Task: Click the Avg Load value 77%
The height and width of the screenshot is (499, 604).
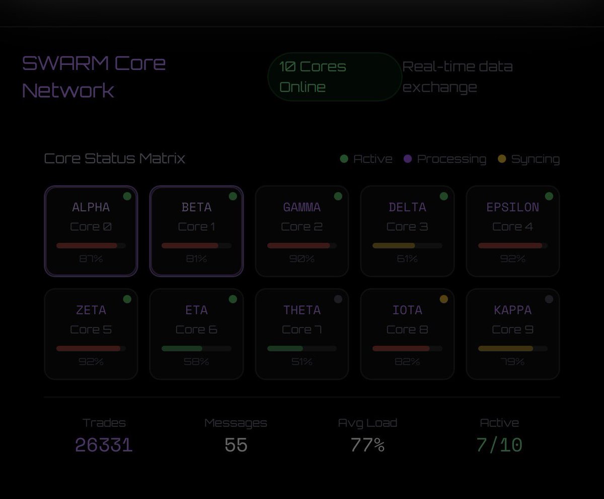Action: pos(368,445)
